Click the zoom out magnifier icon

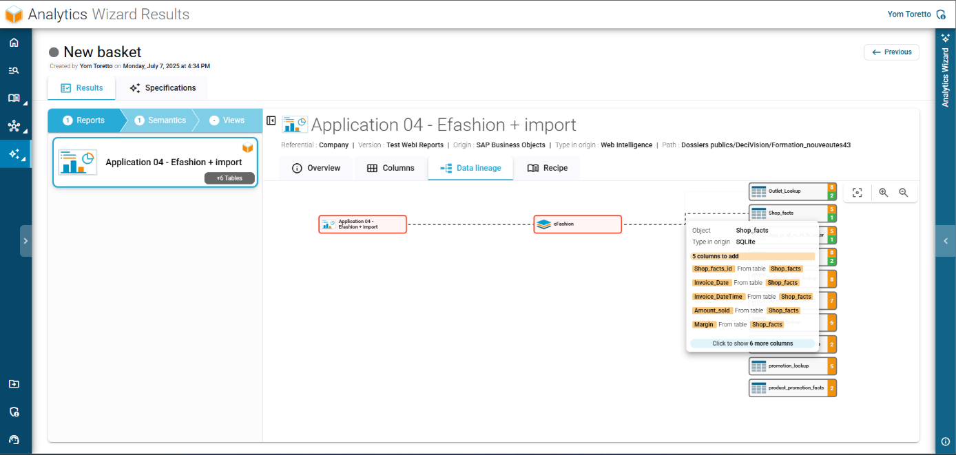(904, 193)
